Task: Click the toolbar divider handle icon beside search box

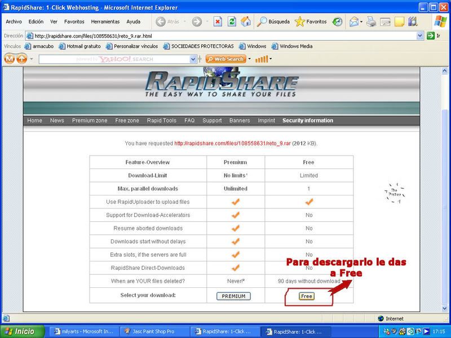Action: click(x=200, y=59)
